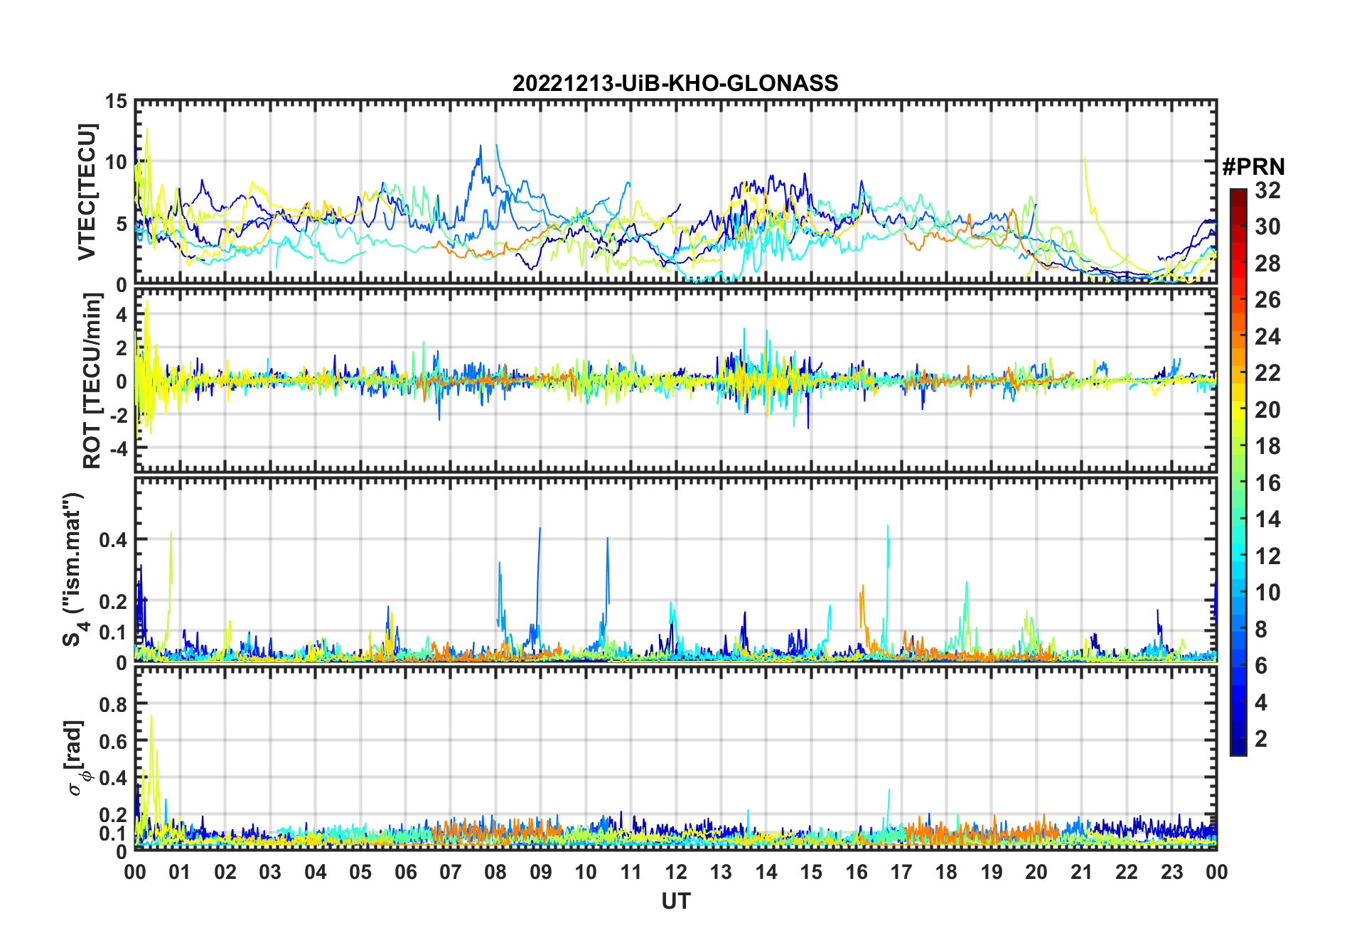This screenshot has width=1352, height=945.
Task: Click inside the ROT plot panel
Action: pyautogui.click(x=676, y=379)
